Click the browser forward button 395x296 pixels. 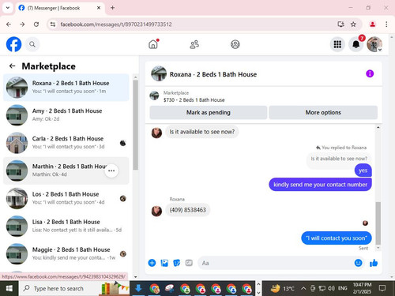coord(22,24)
